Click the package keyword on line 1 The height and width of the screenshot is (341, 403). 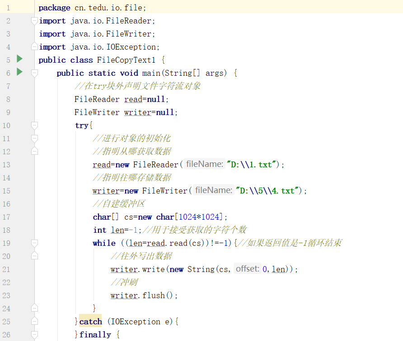55,8
